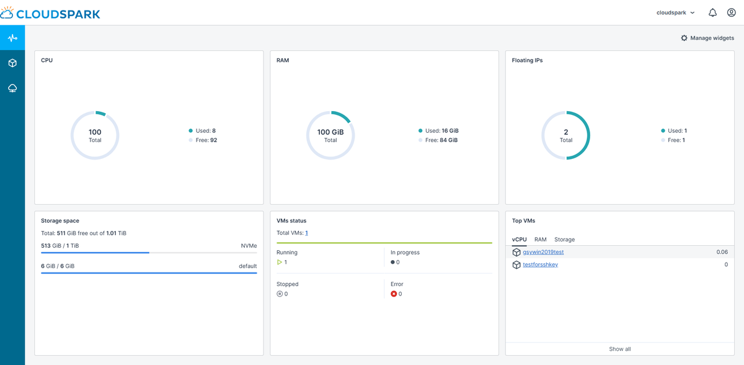Open the compute cube sidebar icon
The image size is (744, 365).
(x=12, y=63)
